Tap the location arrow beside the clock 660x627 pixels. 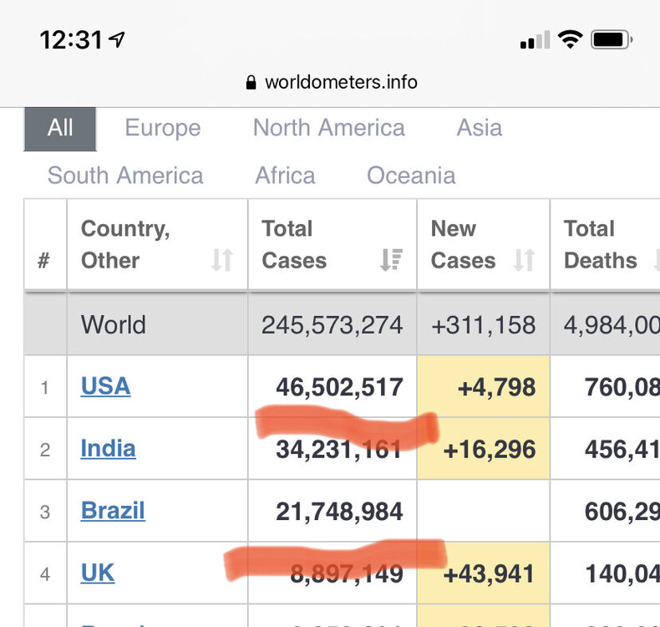pyautogui.click(x=118, y=39)
